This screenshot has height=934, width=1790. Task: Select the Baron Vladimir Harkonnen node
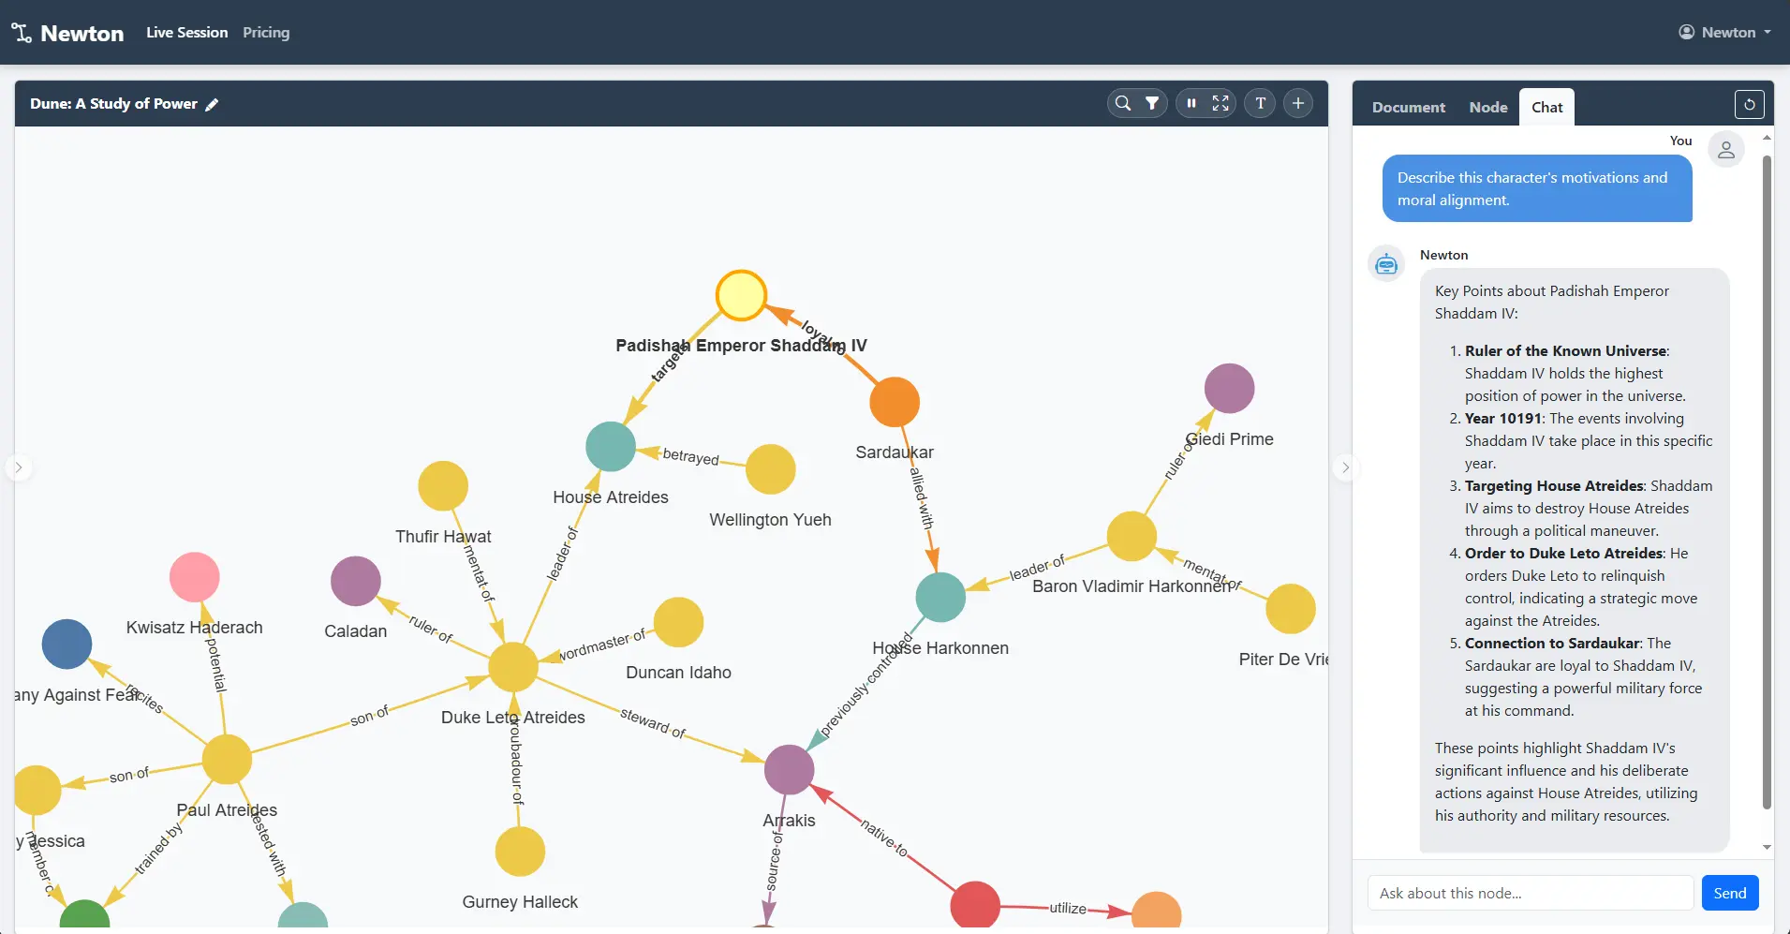[x=1132, y=537]
